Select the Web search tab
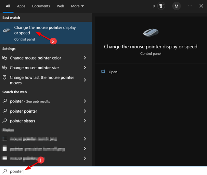This screenshot has height=175, width=207. [x=60, y=6]
